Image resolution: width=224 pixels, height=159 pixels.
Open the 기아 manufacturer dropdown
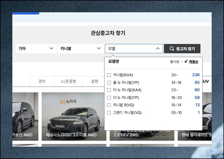pos(36,49)
